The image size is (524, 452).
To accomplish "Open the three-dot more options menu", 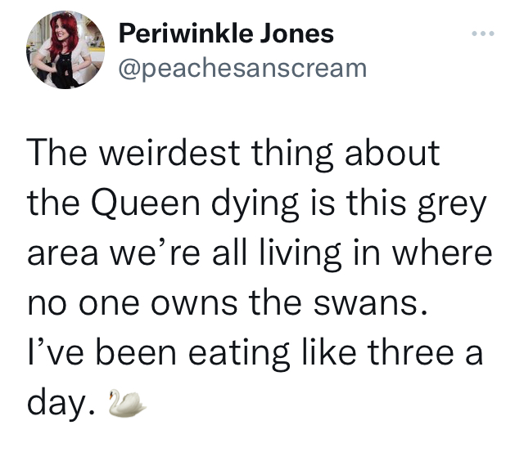I will click(x=486, y=35).
